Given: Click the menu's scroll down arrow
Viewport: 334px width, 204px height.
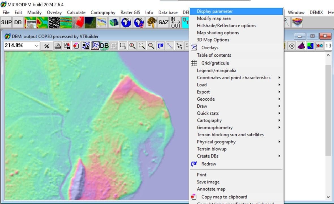Looking at the screenshot, I should [x=328, y=197].
